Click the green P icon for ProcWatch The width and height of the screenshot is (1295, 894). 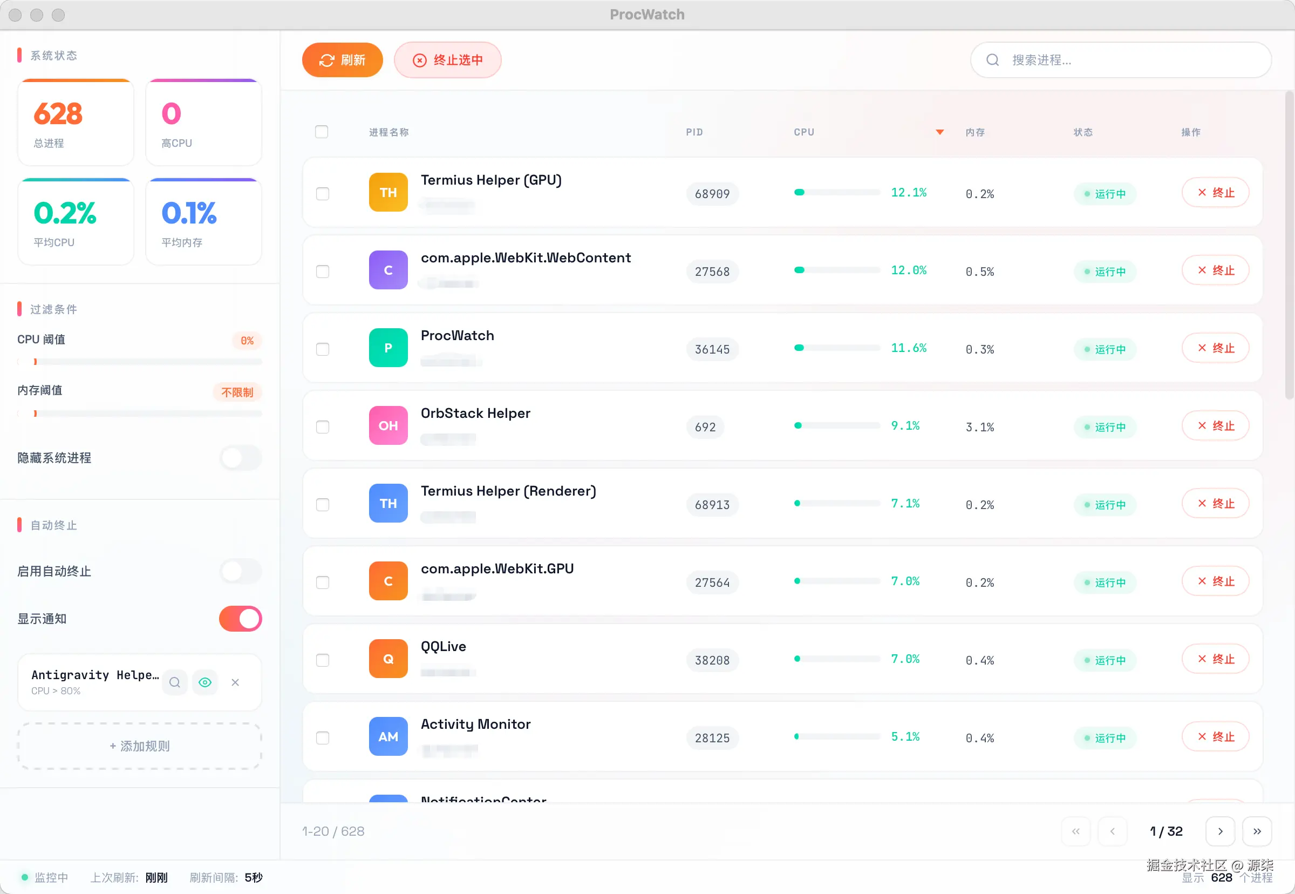tap(388, 348)
